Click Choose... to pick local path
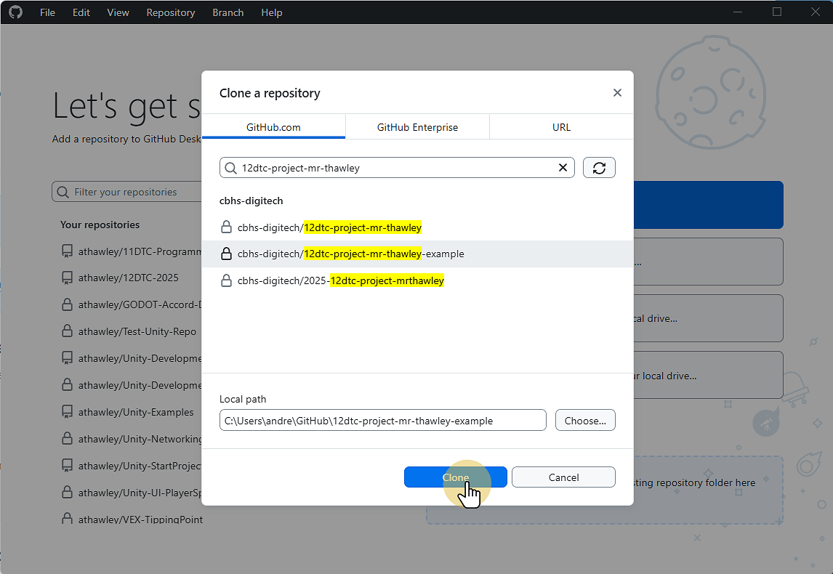 click(x=585, y=421)
